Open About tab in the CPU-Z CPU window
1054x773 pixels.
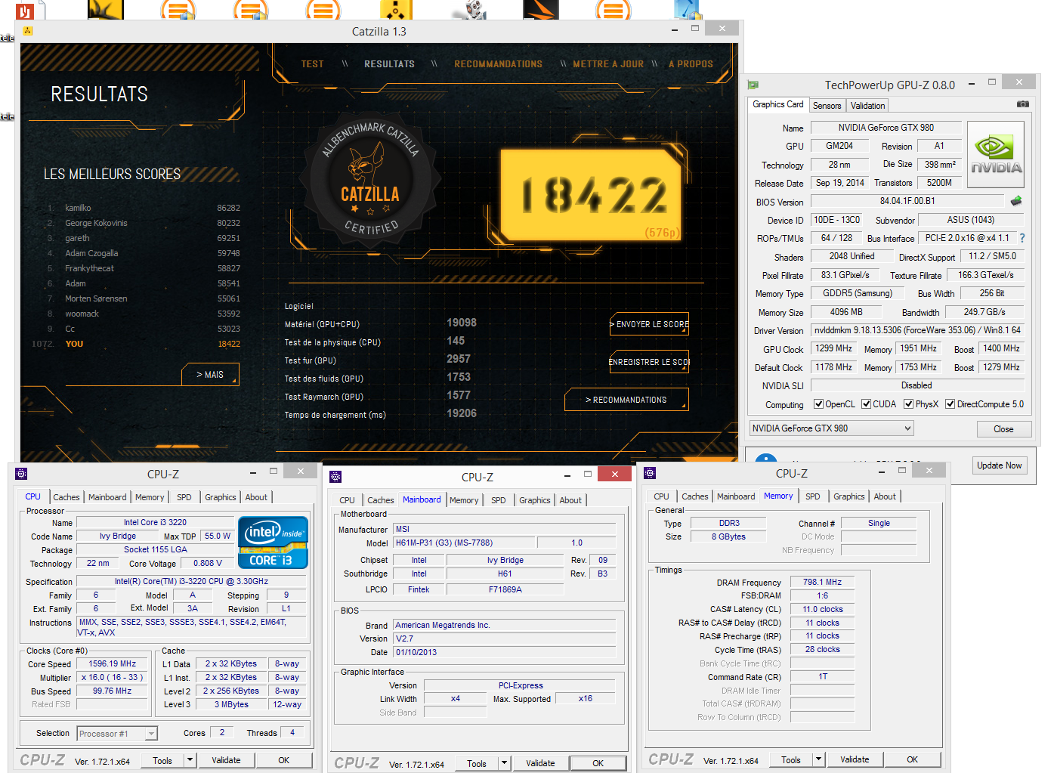[256, 497]
